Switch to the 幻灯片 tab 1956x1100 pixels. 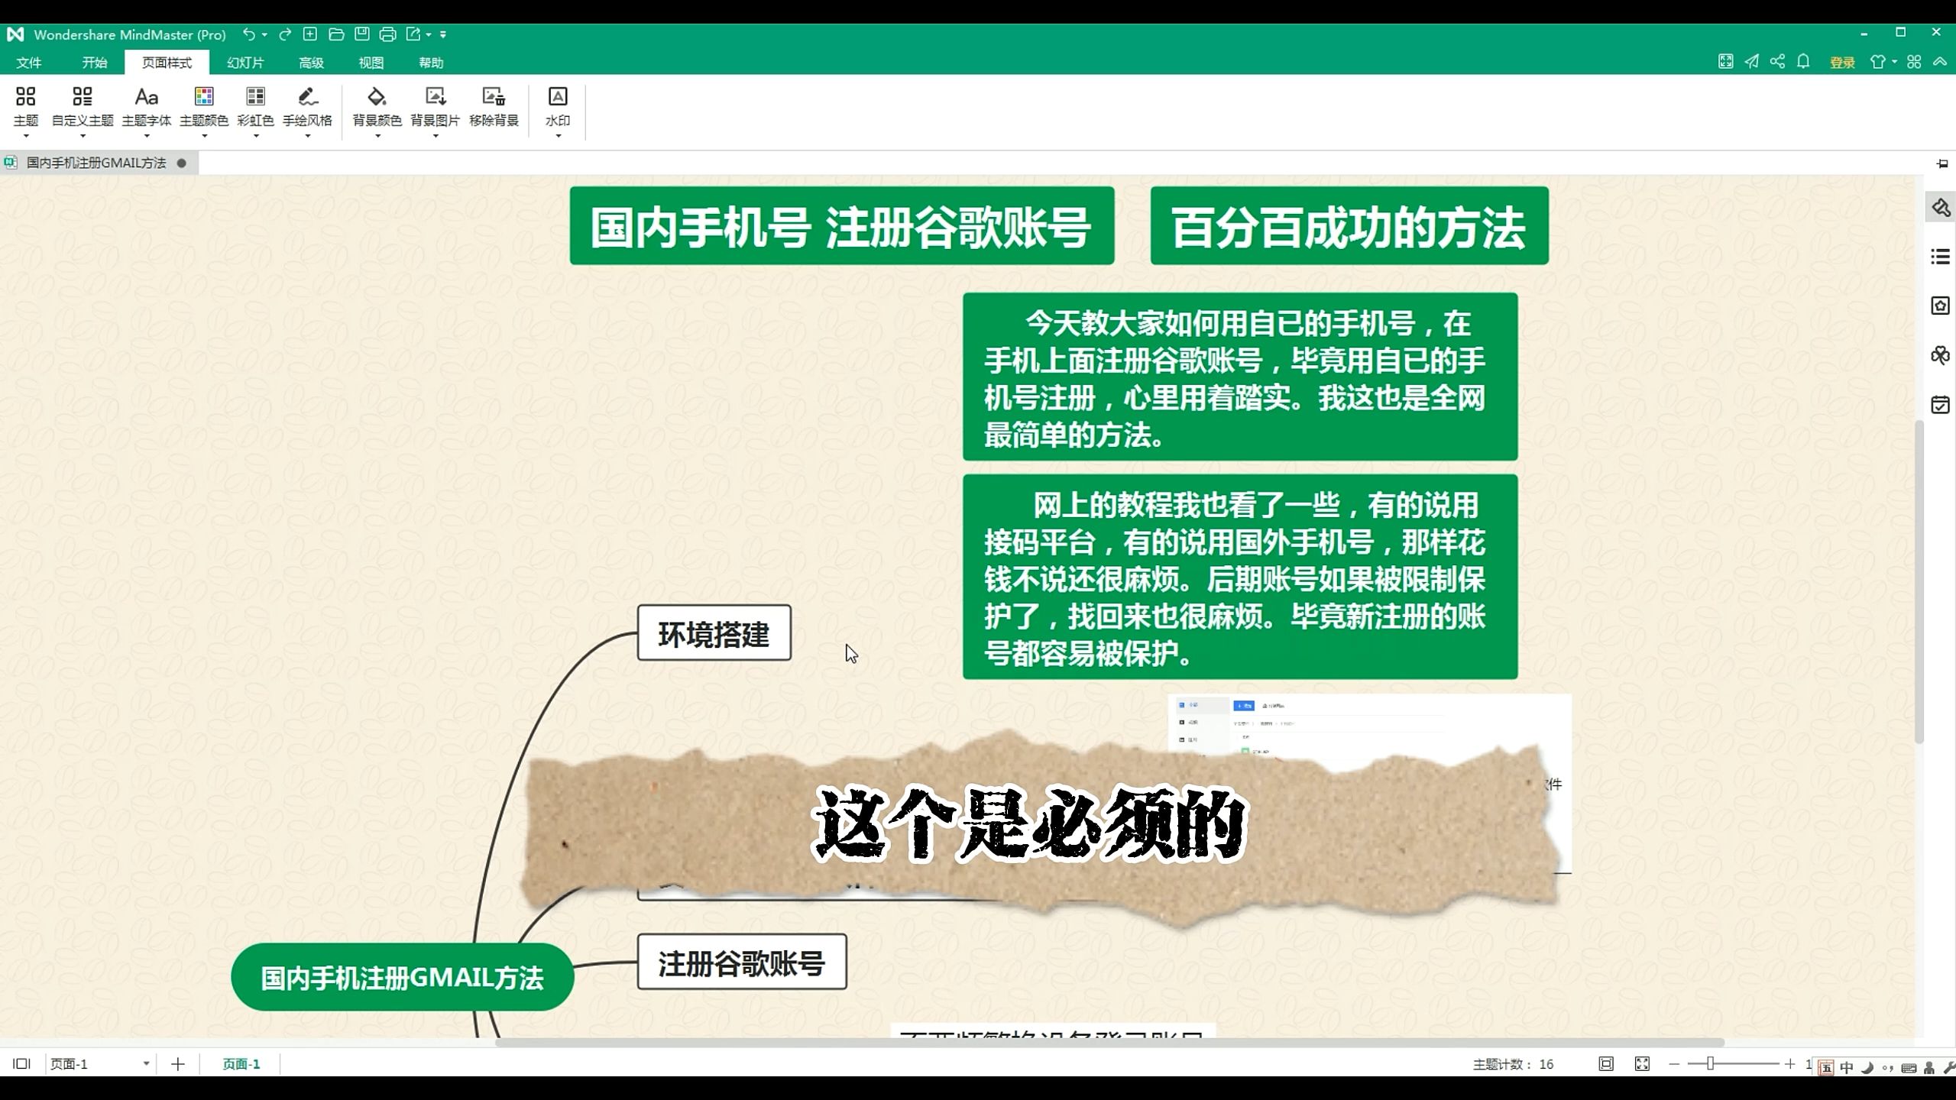coord(246,63)
